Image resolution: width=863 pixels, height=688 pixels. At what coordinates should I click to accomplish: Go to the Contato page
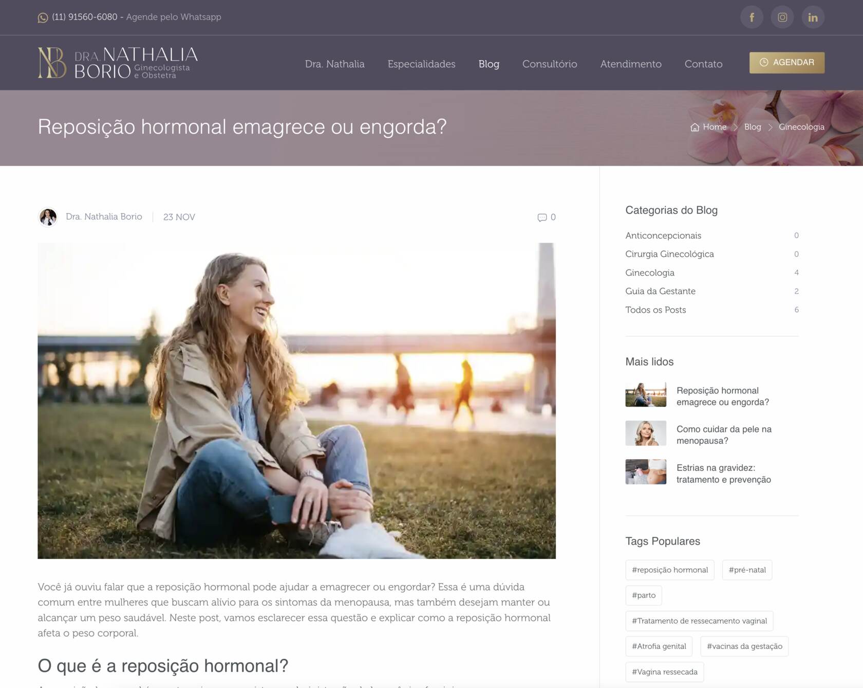coord(703,64)
